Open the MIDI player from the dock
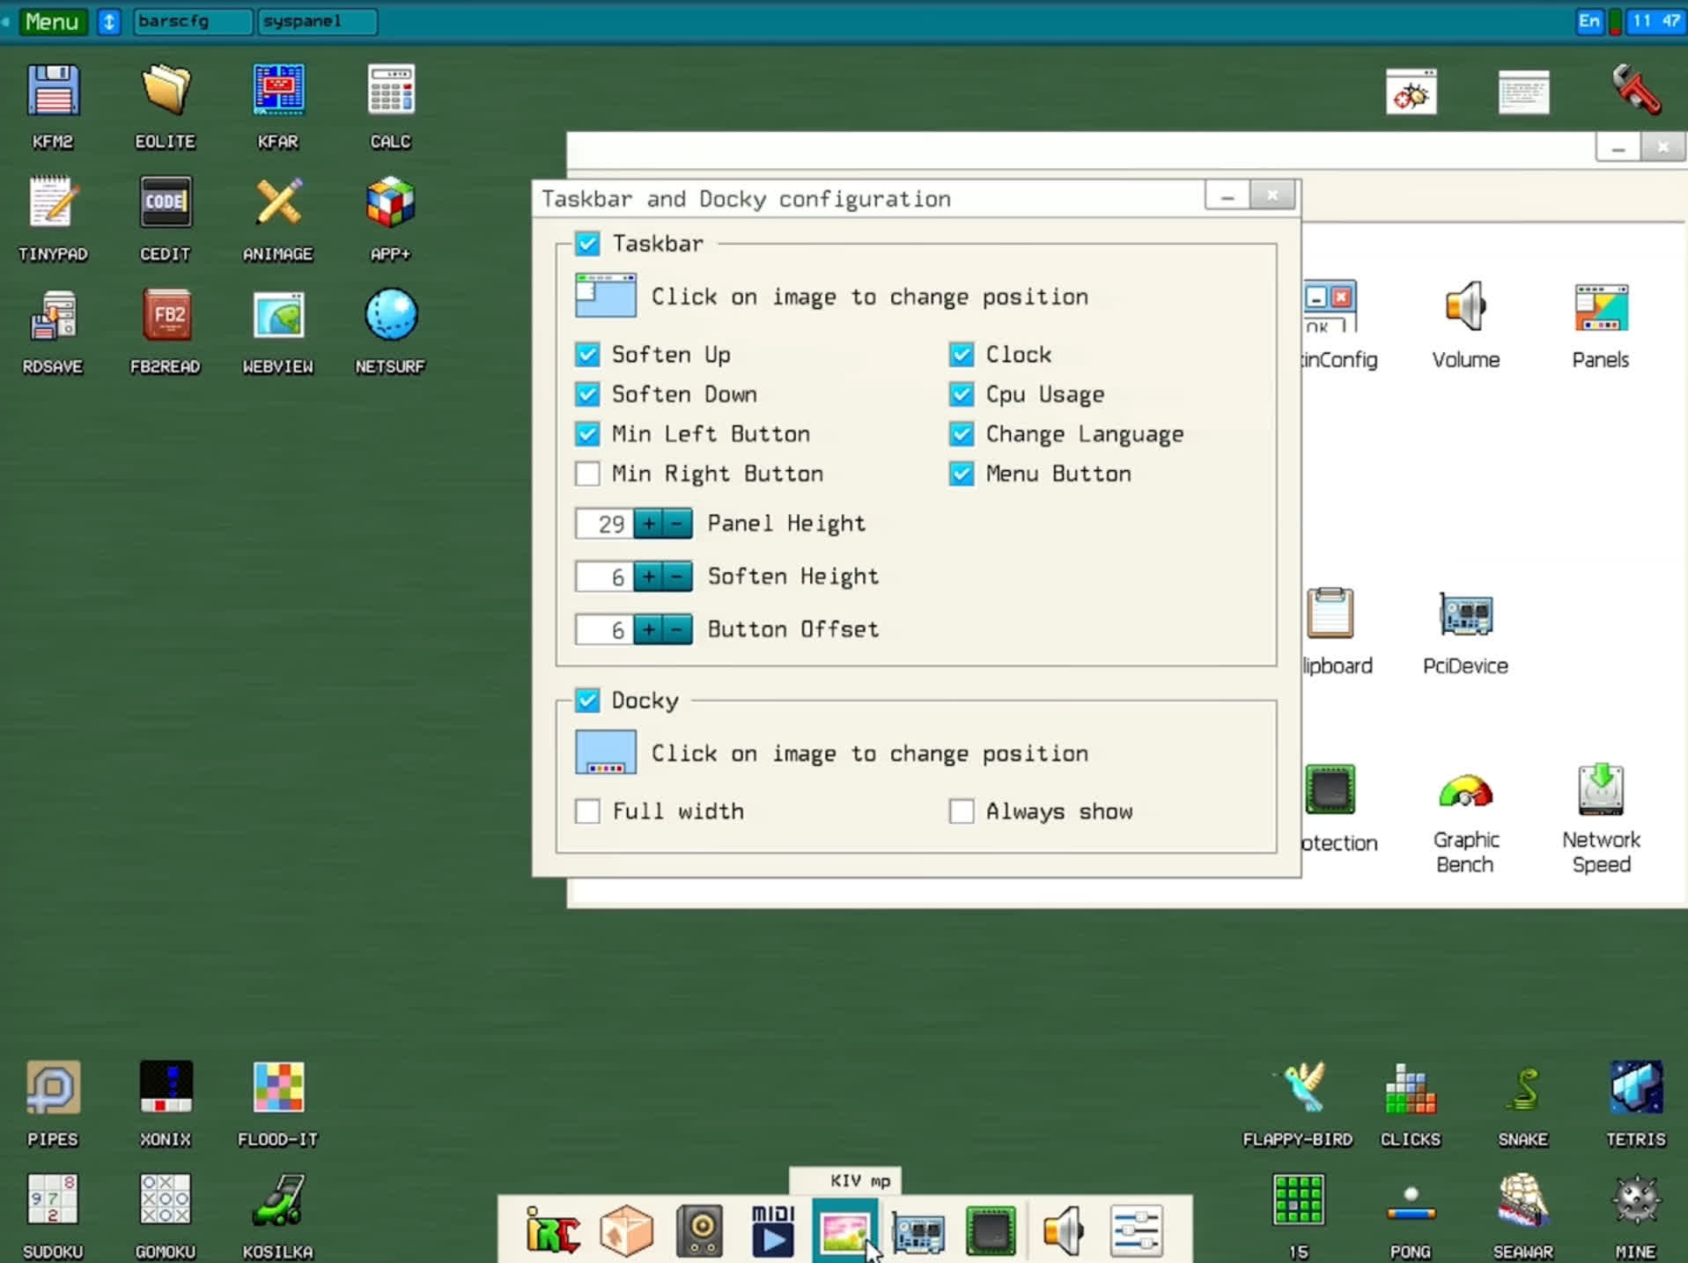The image size is (1688, 1263). [x=772, y=1230]
